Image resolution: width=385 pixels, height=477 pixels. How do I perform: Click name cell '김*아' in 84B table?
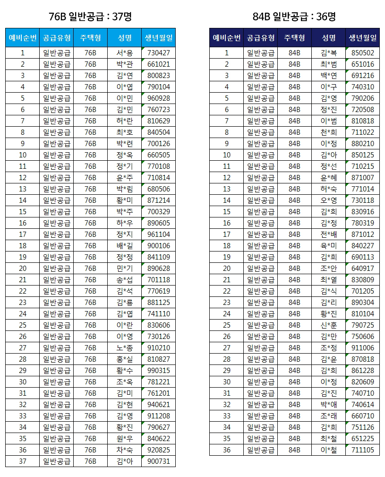pos(328,155)
